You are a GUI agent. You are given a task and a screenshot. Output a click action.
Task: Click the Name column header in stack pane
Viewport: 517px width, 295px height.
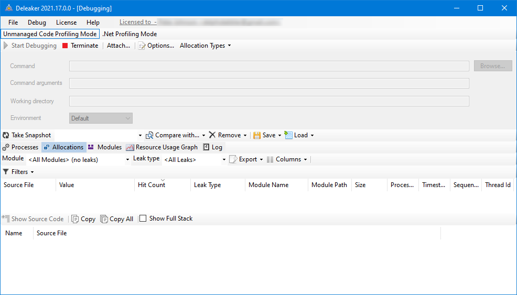pyautogui.click(x=17, y=233)
